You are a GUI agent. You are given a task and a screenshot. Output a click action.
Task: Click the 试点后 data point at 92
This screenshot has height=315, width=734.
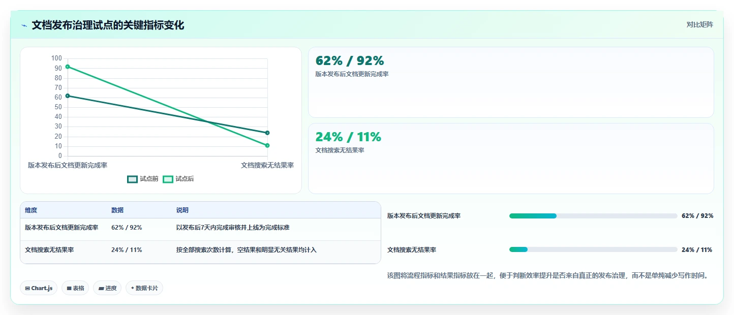(x=68, y=67)
